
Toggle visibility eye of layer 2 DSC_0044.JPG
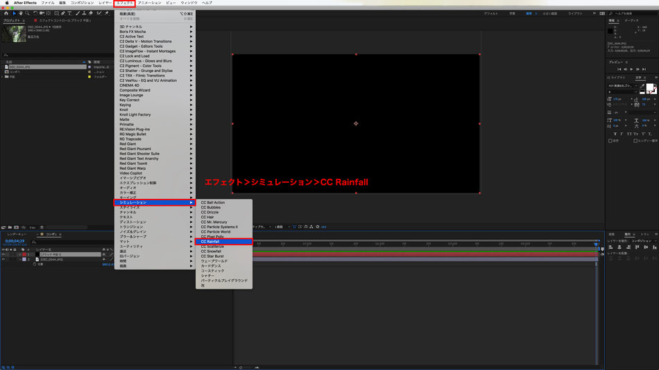coord(3,260)
